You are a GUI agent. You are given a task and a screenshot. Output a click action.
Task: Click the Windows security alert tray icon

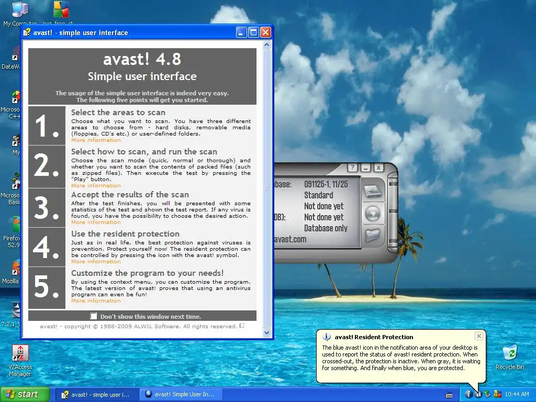point(497,394)
